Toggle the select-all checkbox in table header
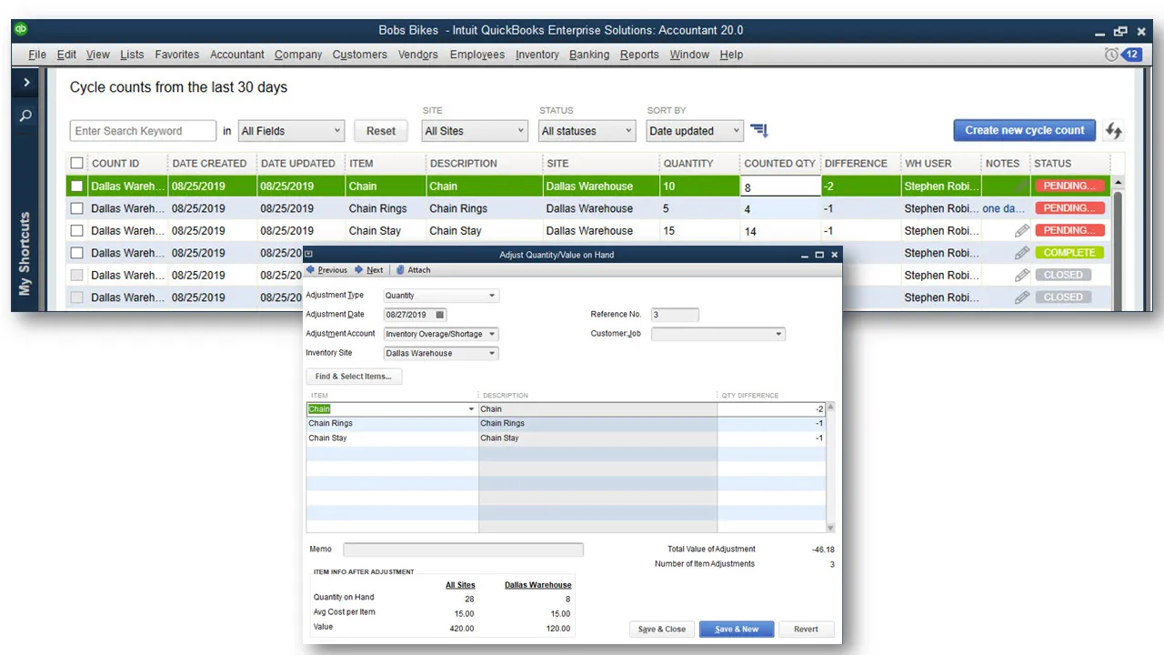1164x655 pixels. (x=77, y=164)
